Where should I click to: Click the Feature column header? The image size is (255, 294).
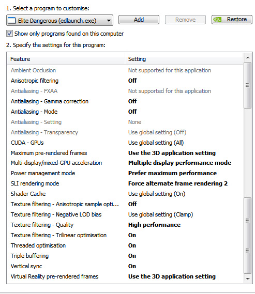point(66,59)
